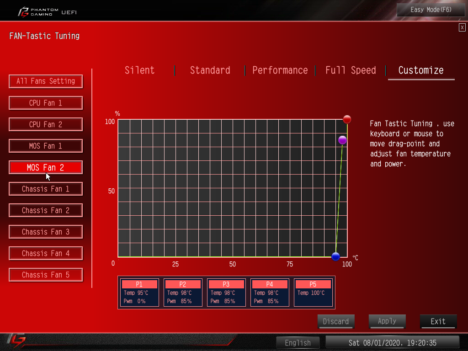This screenshot has height=351, width=468.
Task: Switch to Standard fan profile
Action: (x=210, y=70)
